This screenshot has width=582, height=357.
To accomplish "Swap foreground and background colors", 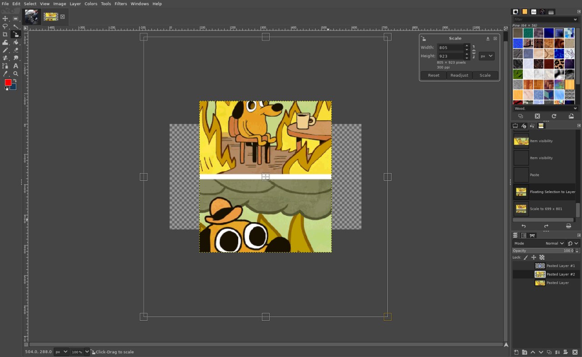I will coord(15,81).
